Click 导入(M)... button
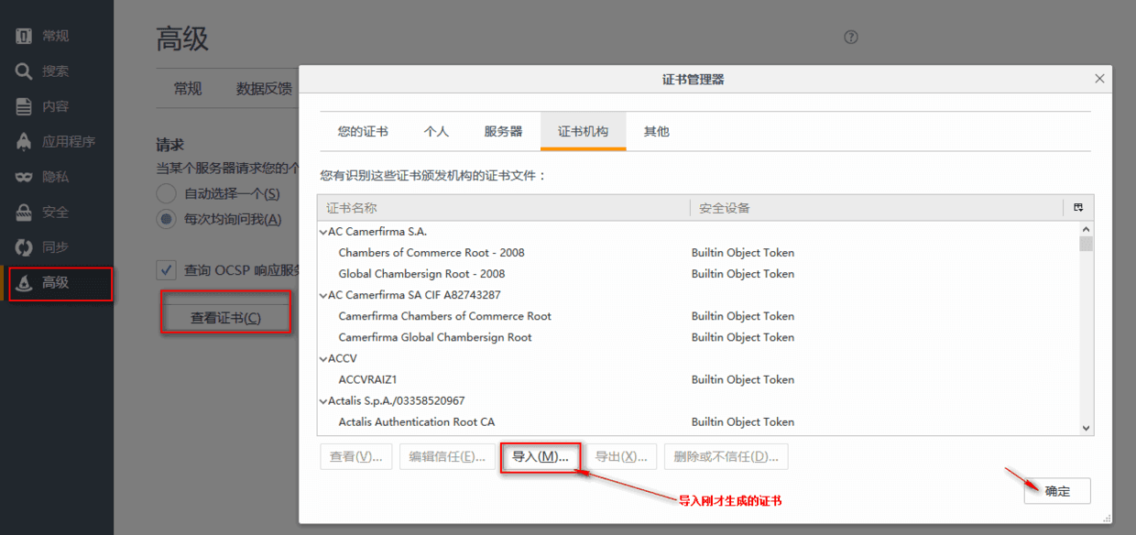Image resolution: width=1136 pixels, height=535 pixels. pyautogui.click(x=541, y=456)
